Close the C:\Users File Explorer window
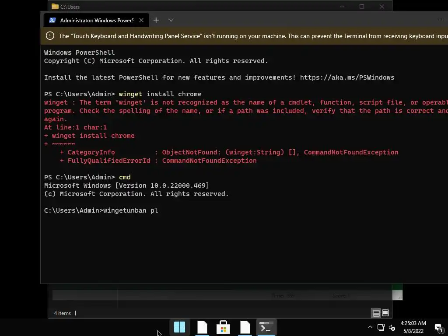 pyautogui.click(x=381, y=7)
